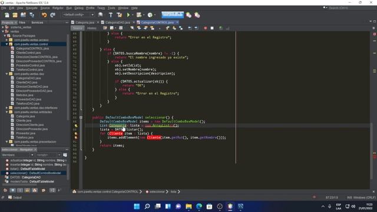Click the stop macro square icon in editor toolbar
The height and width of the screenshot is (212, 377).
pyautogui.click(x=212, y=28)
